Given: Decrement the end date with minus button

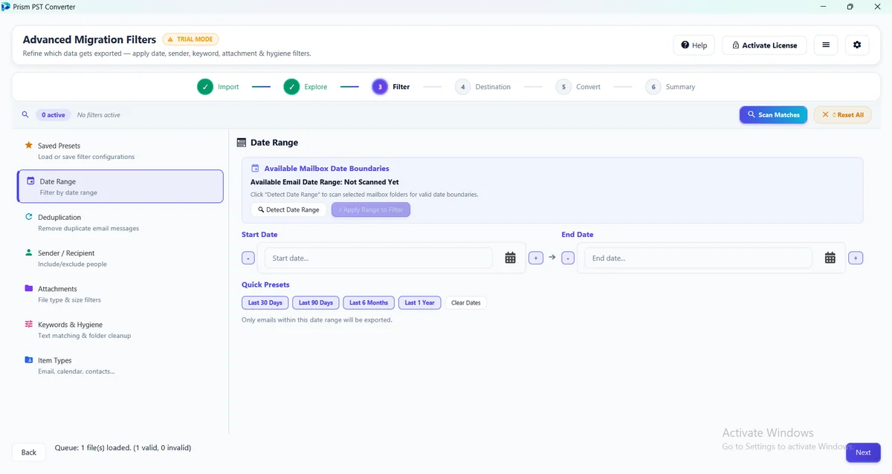Looking at the screenshot, I should pyautogui.click(x=568, y=258).
